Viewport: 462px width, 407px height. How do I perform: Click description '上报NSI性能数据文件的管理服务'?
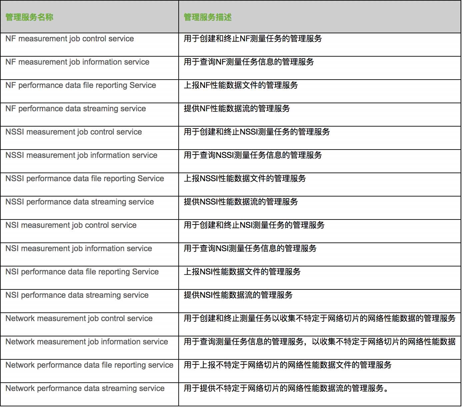click(242, 272)
